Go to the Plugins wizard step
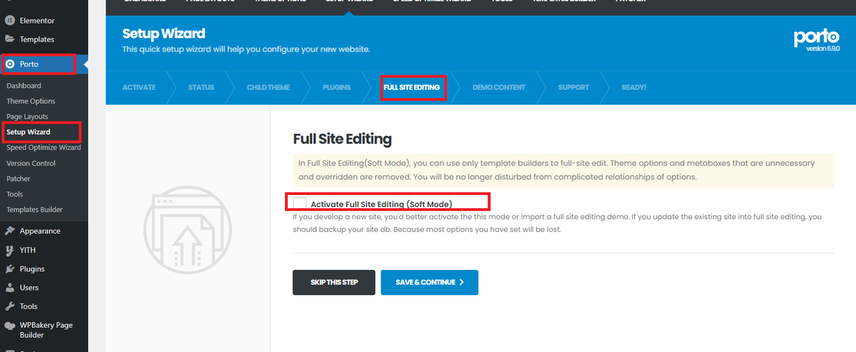The image size is (856, 352). pos(336,87)
